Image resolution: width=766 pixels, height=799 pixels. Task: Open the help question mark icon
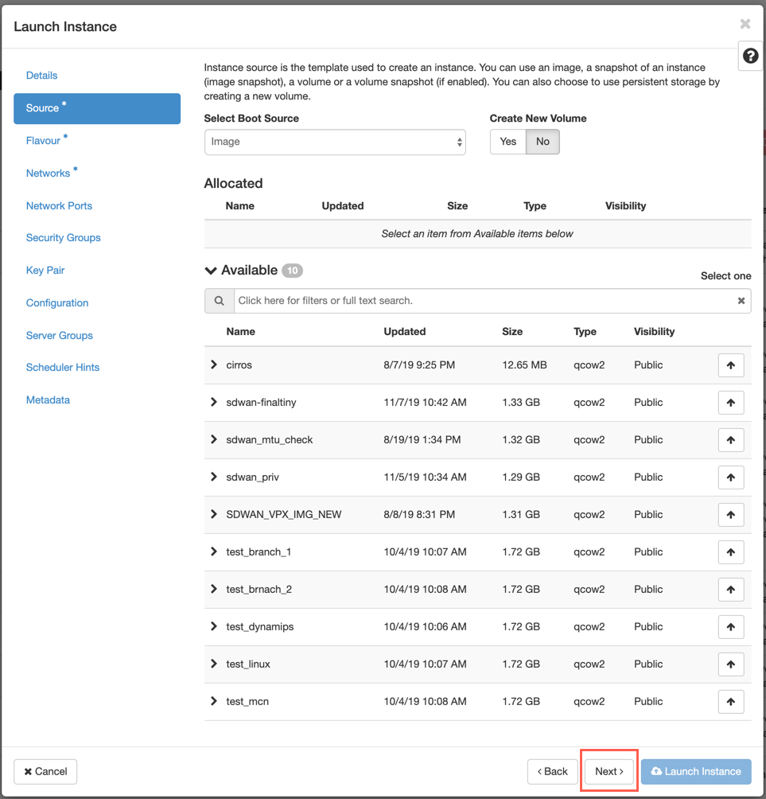[750, 56]
